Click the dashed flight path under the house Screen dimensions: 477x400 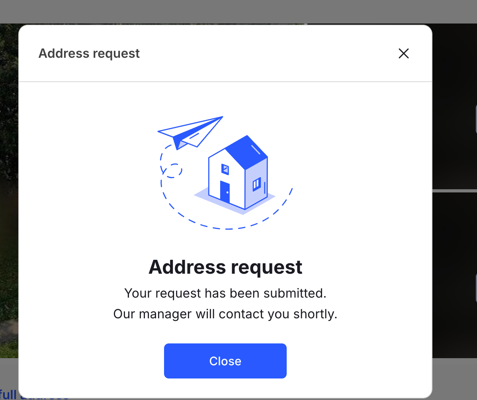point(227,213)
